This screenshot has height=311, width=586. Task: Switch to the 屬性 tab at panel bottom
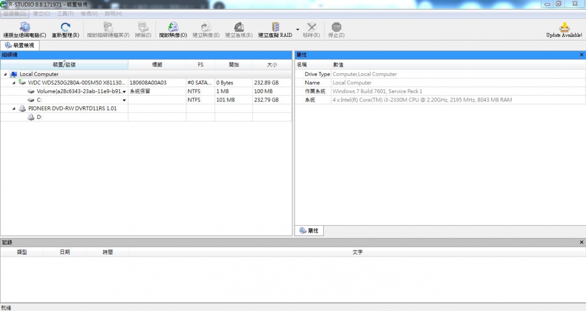[309, 231]
